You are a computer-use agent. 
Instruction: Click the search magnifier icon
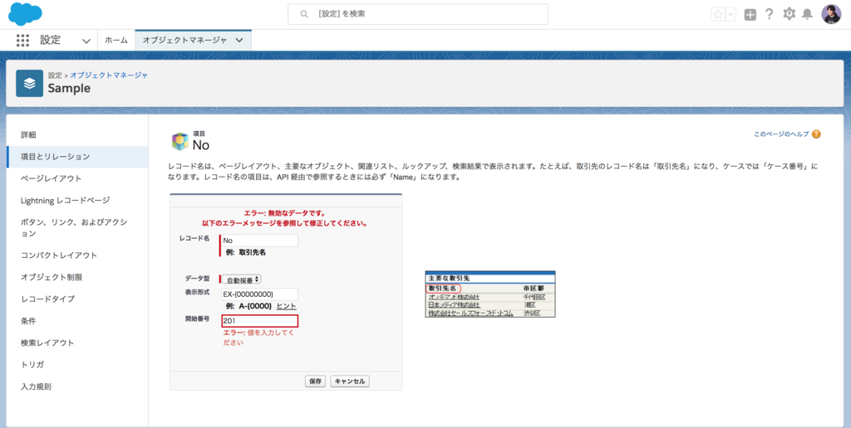(x=304, y=14)
